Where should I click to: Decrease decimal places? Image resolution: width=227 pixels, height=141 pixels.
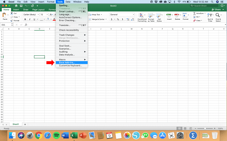132,19
